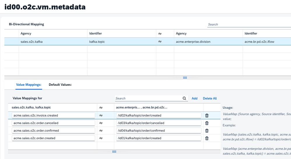Edit the acme.sales.o2c.order.confirmed source value

tap(53, 131)
